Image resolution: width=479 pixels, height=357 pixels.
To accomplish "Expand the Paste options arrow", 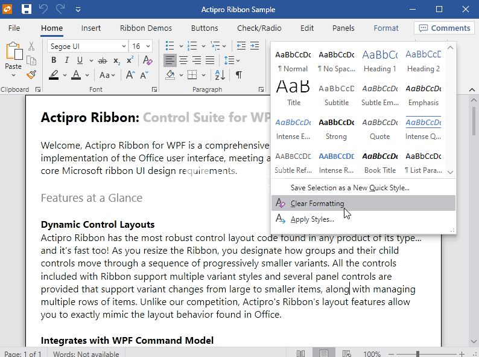I will pyautogui.click(x=13, y=76).
